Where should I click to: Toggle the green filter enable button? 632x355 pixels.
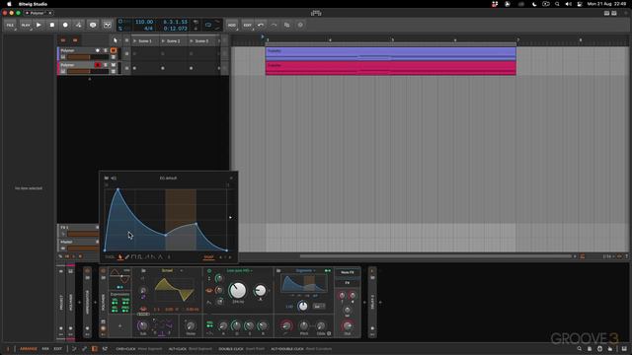[x=209, y=271]
